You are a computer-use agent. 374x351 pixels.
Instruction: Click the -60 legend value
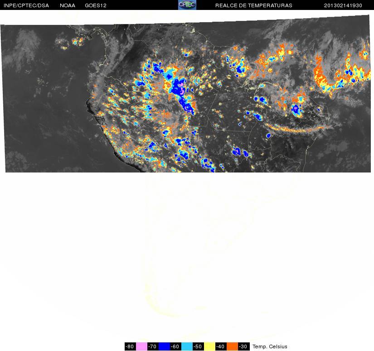176,346
